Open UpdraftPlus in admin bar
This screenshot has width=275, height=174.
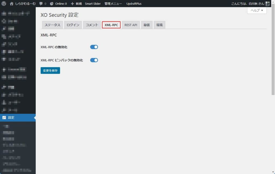point(134,4)
